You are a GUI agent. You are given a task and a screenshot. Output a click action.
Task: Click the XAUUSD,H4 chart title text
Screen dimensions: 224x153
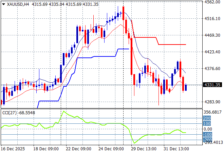pos(17,4)
